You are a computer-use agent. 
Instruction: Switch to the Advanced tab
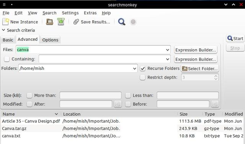tap(28, 39)
